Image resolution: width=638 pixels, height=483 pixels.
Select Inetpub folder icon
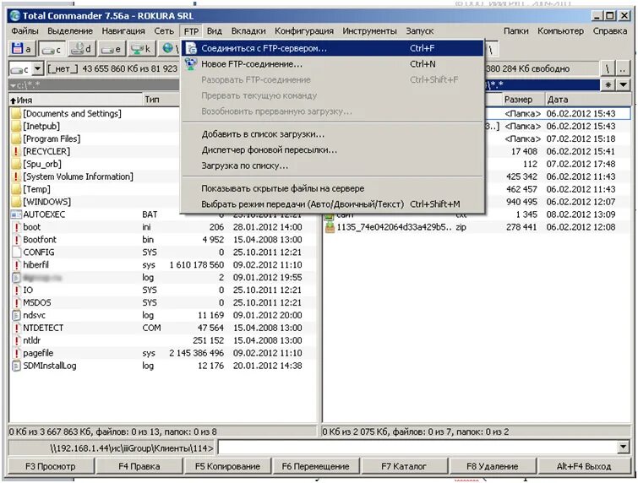tap(16, 126)
